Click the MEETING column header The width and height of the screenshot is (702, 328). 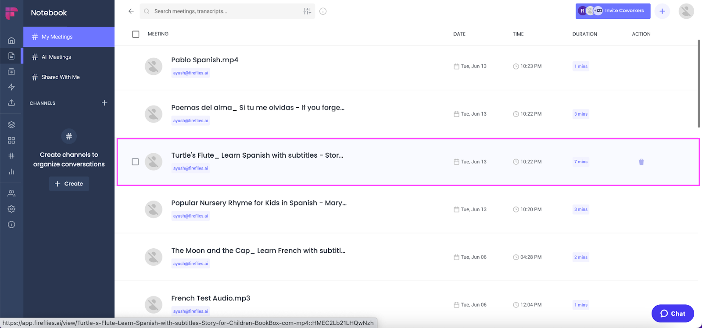coord(158,34)
